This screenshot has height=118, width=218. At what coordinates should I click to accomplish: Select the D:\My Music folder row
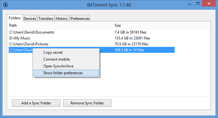coord(92,38)
